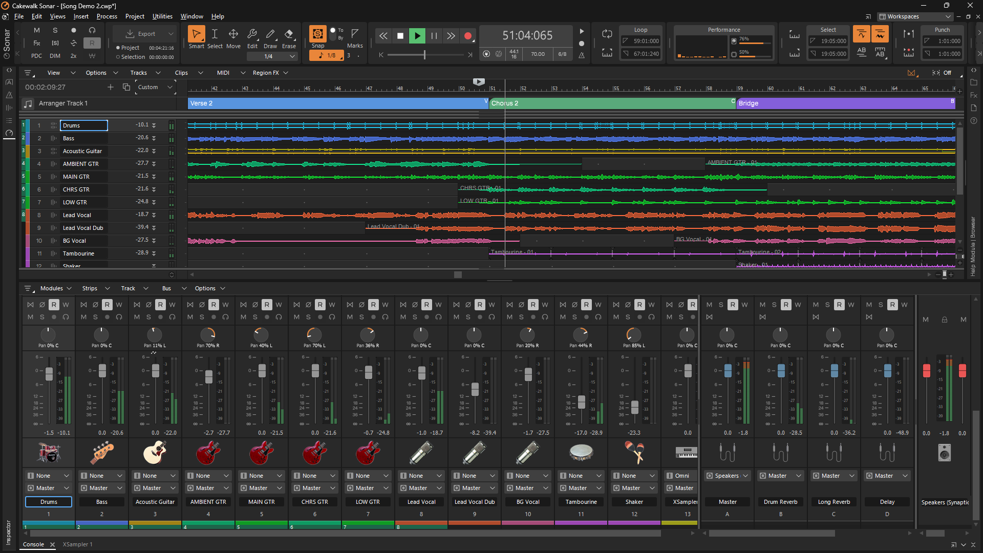Select the Chorus 2 arranger section

(x=613, y=103)
